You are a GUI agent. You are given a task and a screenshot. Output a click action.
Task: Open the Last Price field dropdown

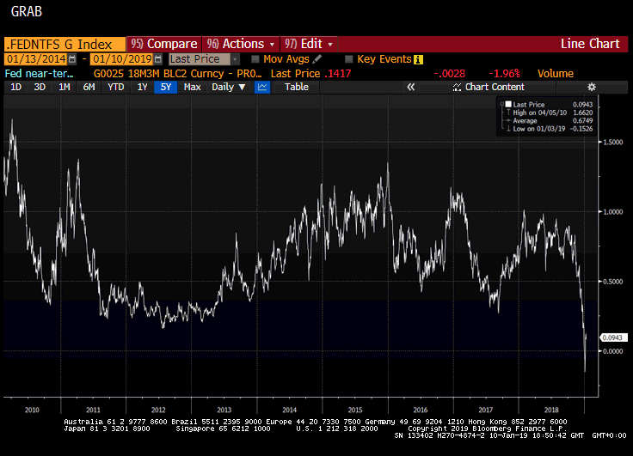[235, 59]
